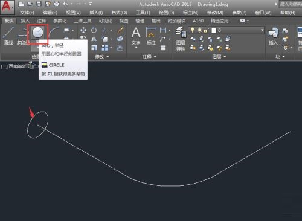Freeze selected object's layer icon
Viewport: 302px width, 221px height.
point(210,39)
